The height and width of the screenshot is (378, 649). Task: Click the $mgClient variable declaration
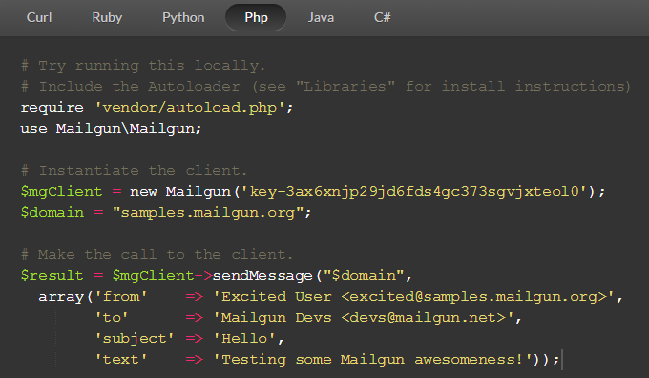point(61,191)
